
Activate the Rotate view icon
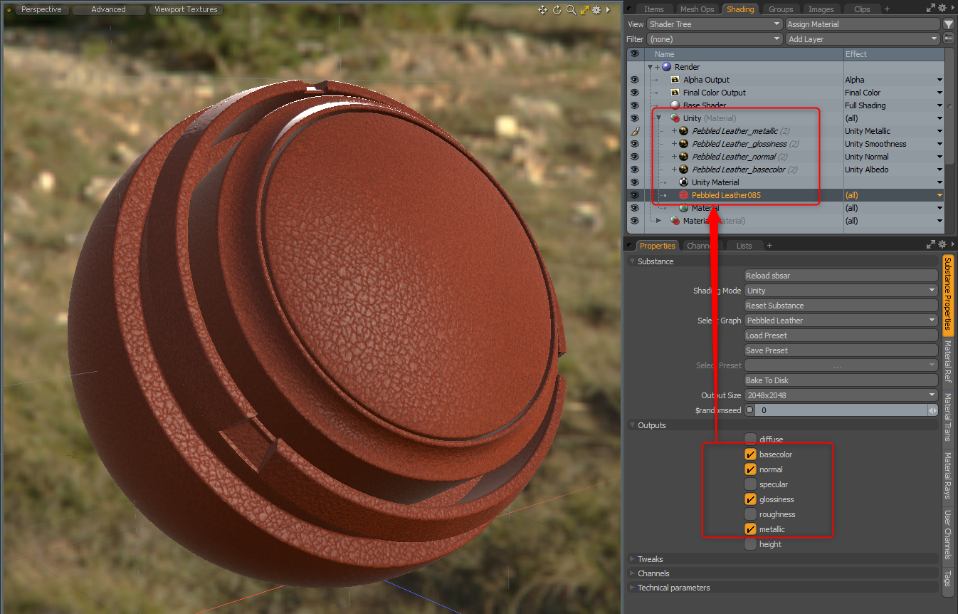(x=557, y=10)
